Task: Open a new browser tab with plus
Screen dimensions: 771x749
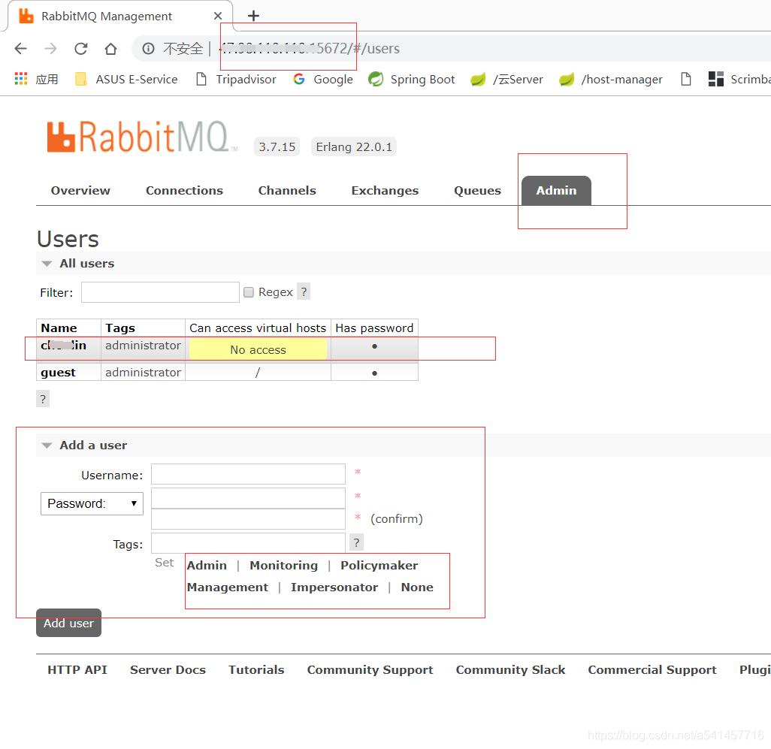Action: click(x=253, y=16)
